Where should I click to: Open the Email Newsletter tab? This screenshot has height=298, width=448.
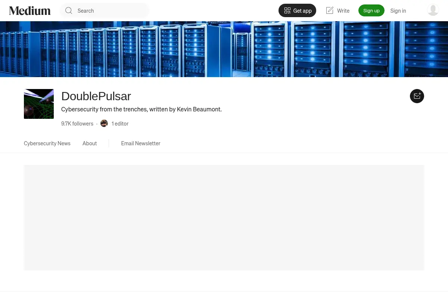click(141, 143)
